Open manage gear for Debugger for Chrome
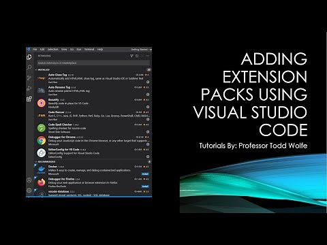This screenshot has width=327, height=245. tap(148, 144)
